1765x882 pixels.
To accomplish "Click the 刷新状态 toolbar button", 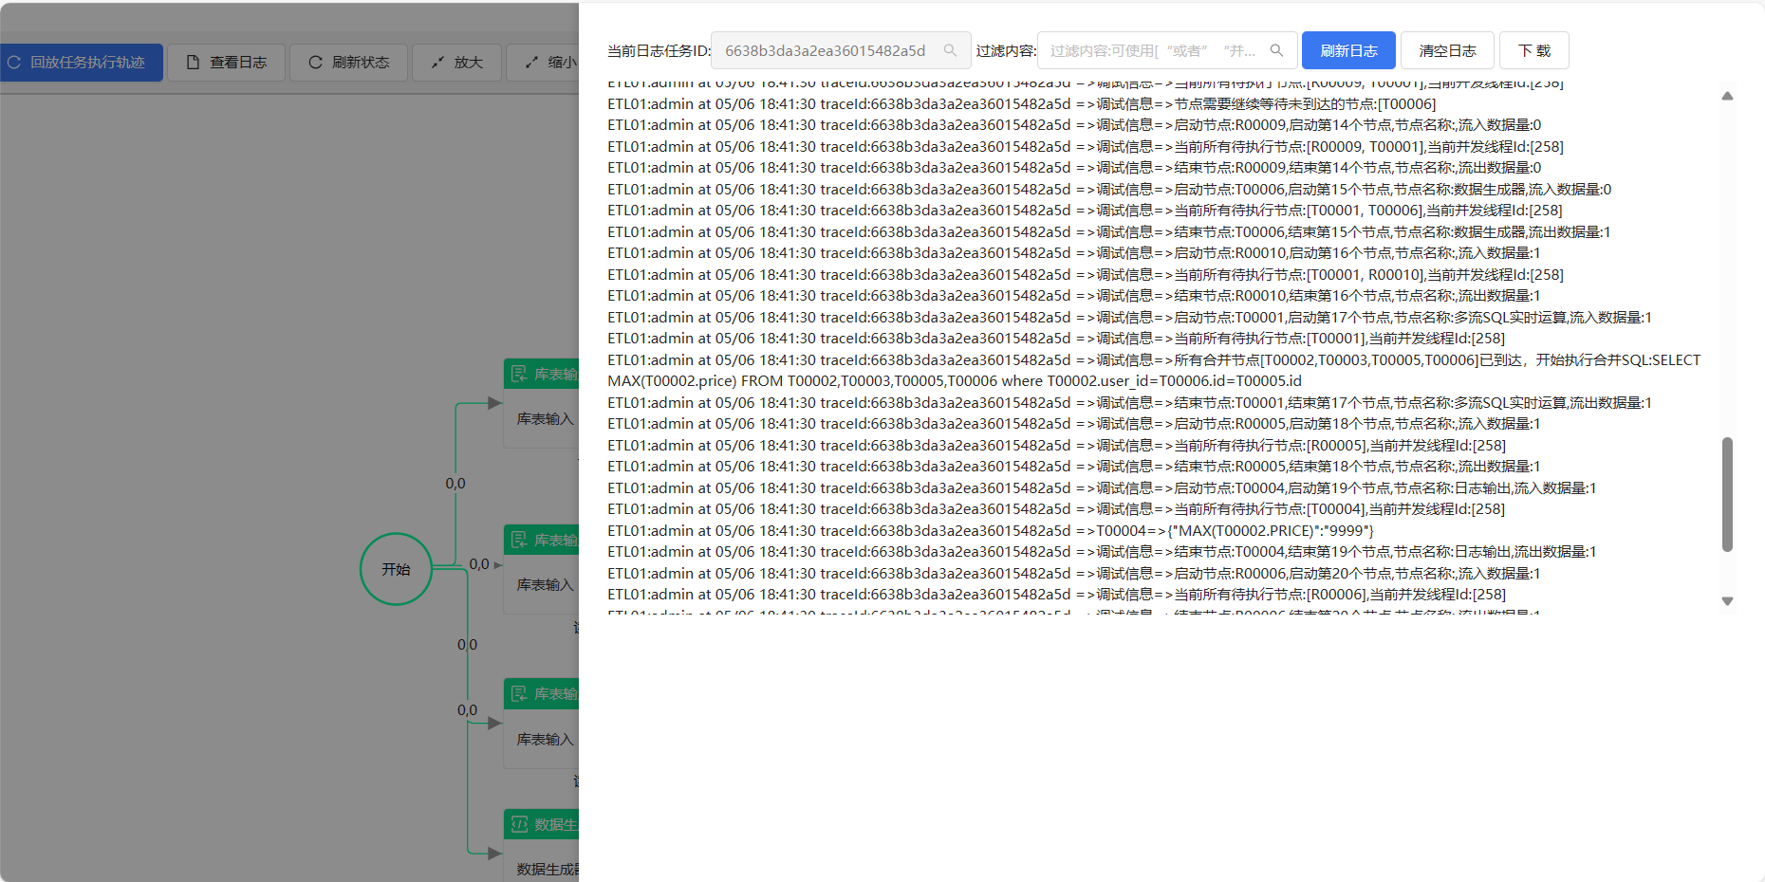I will 348,62.
